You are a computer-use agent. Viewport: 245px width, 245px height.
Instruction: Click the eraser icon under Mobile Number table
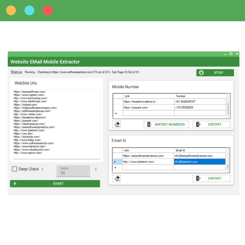coord(116,125)
